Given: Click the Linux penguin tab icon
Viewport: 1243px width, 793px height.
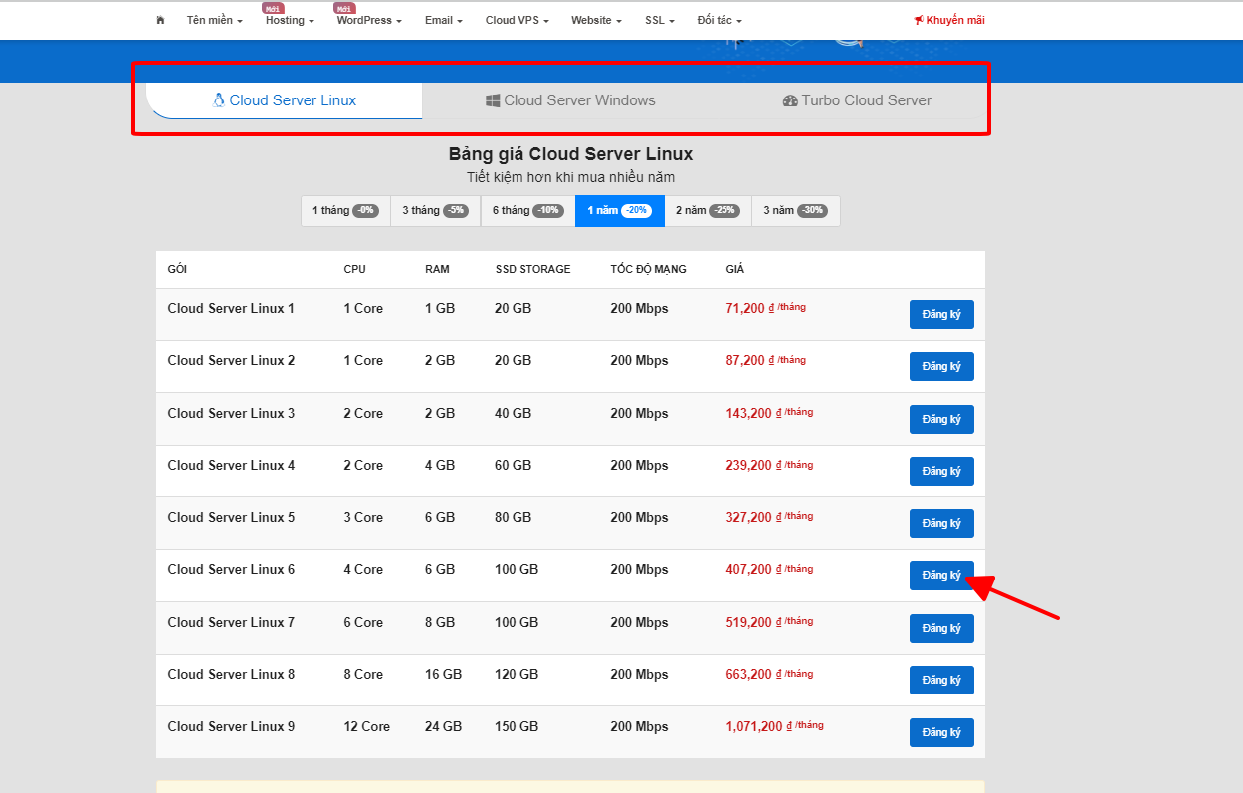Looking at the screenshot, I should pyautogui.click(x=219, y=99).
